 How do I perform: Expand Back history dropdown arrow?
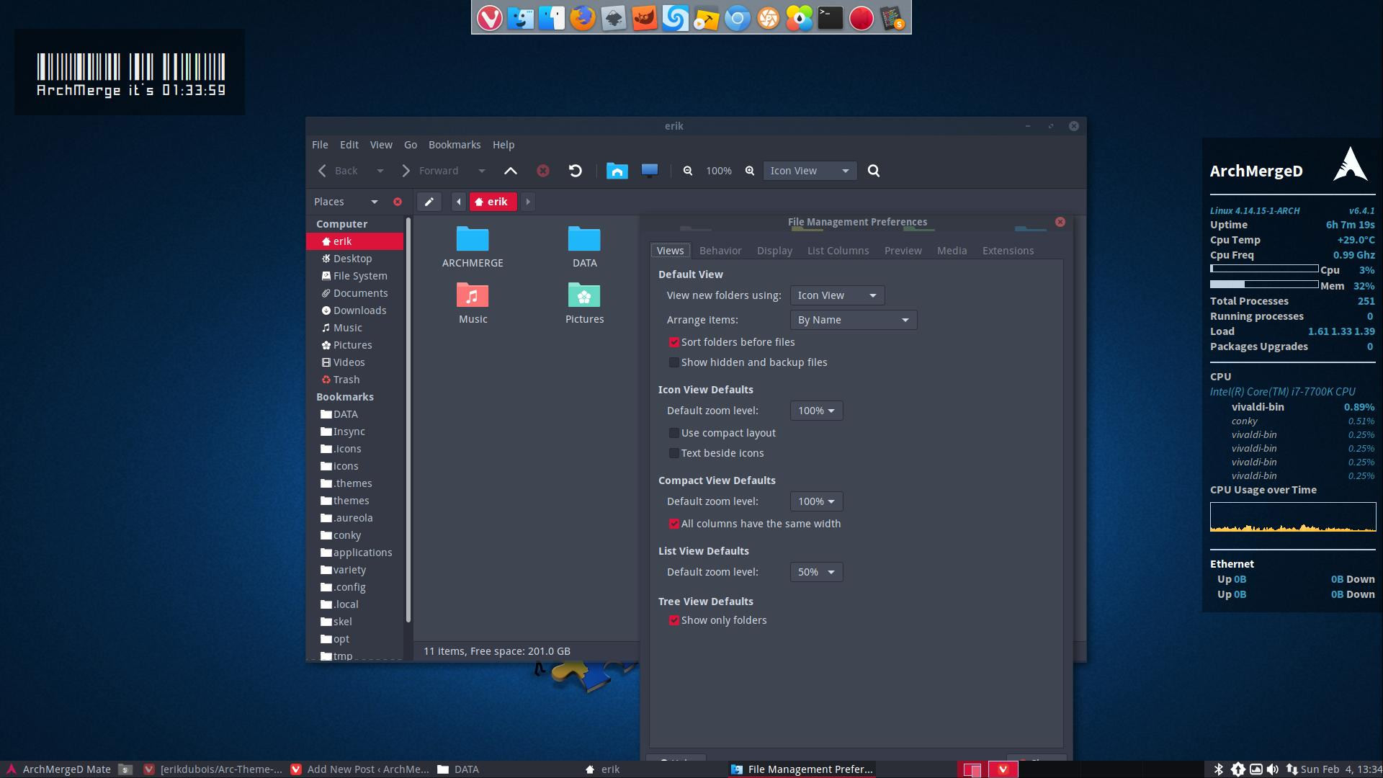point(380,171)
